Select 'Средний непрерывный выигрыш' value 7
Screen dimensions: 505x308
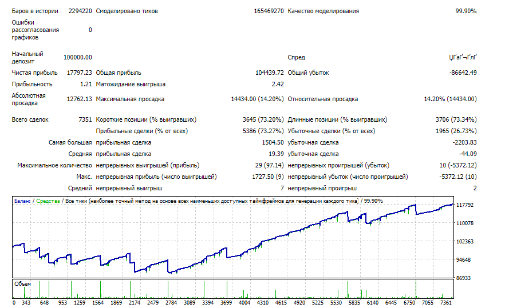[x=282, y=188]
